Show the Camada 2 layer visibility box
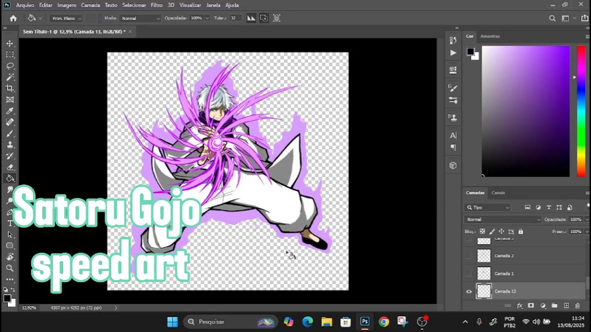591x332 pixels. pyautogui.click(x=469, y=255)
